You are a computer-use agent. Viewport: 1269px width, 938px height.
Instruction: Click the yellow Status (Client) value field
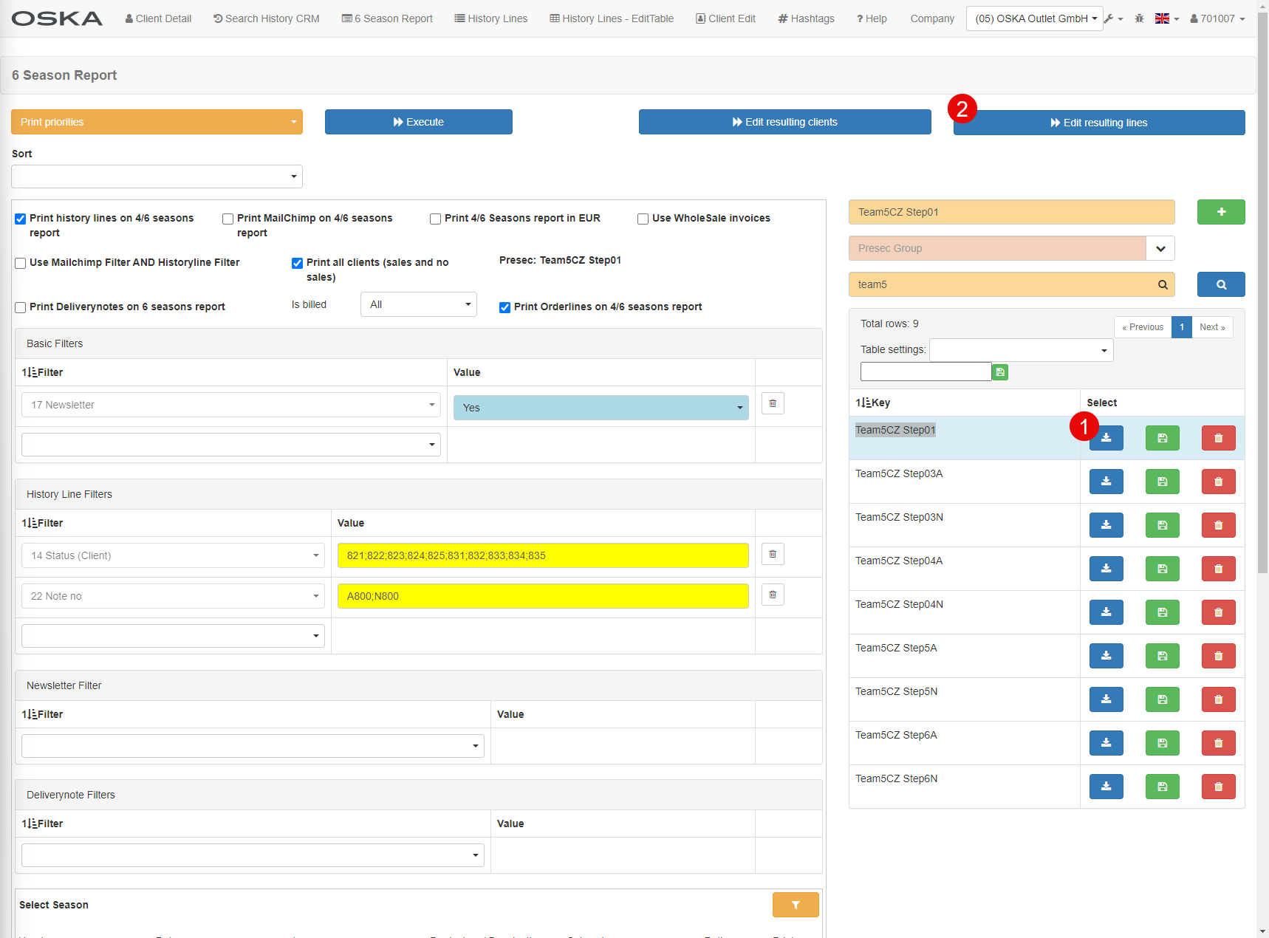[x=542, y=555]
